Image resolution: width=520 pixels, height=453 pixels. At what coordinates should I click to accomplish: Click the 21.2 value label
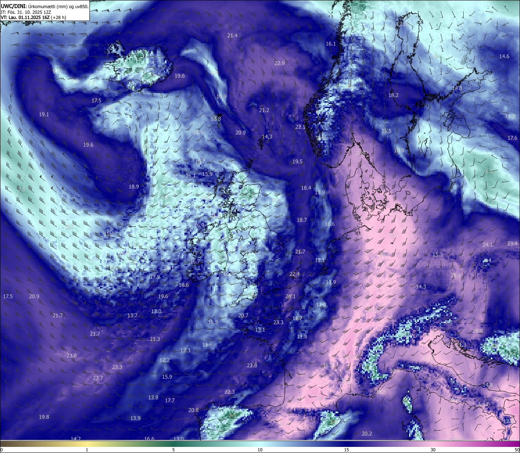click(264, 111)
